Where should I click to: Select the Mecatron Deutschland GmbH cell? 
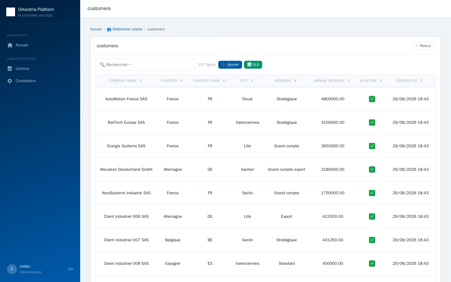(x=126, y=170)
